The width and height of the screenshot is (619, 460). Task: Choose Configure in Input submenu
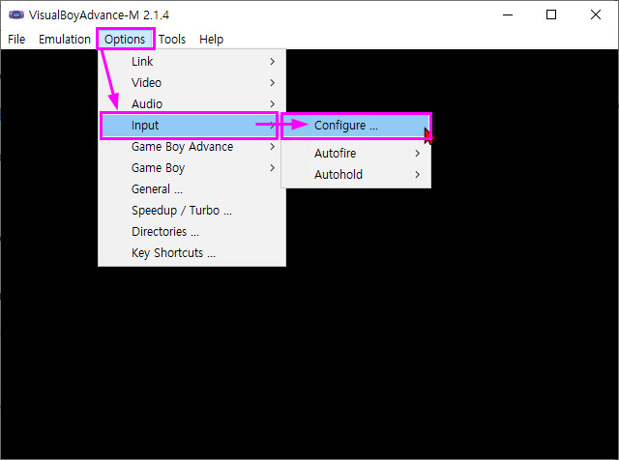click(x=356, y=126)
